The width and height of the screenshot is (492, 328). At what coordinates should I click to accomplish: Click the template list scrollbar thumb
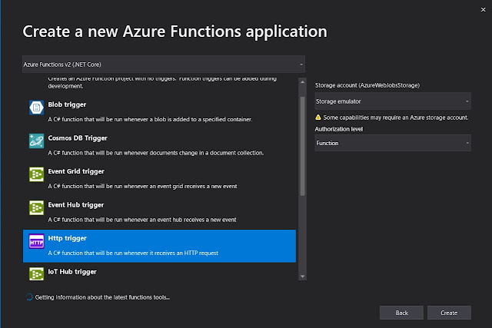302,146
